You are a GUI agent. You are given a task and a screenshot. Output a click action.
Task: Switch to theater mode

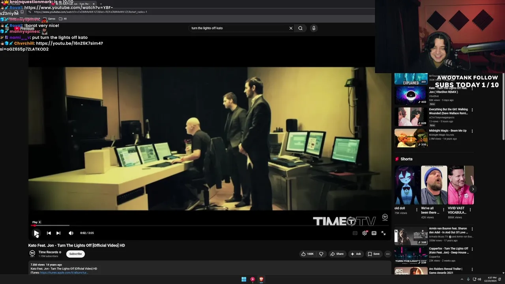374,233
